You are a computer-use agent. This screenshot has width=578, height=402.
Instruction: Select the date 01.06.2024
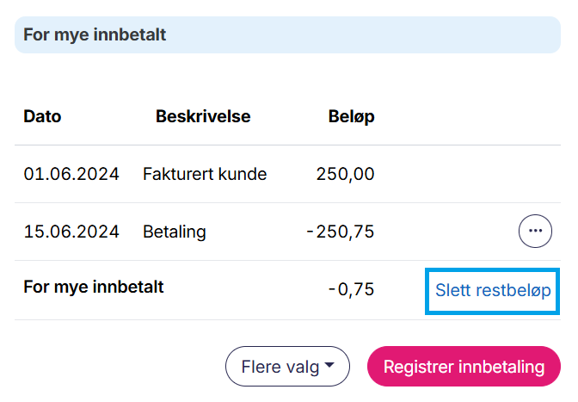[x=71, y=174]
